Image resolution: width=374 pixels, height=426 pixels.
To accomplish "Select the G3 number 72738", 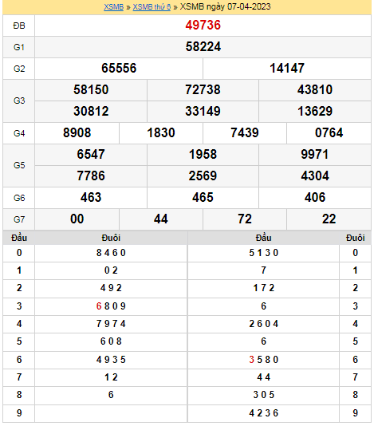I will [203, 89].
